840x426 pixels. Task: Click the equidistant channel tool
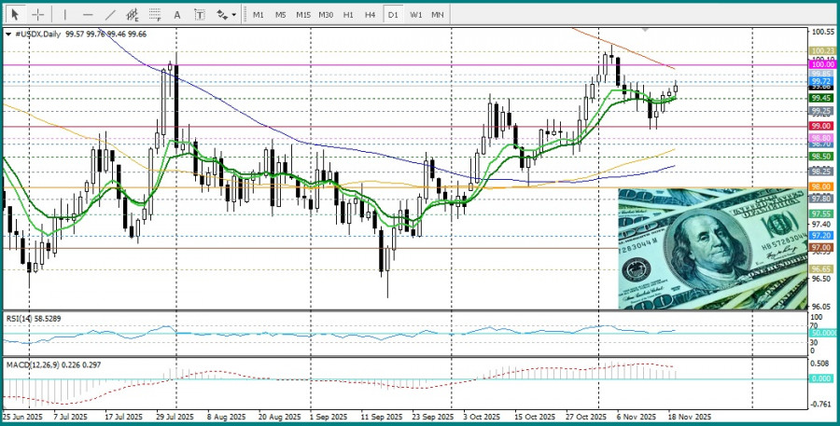[x=133, y=15]
